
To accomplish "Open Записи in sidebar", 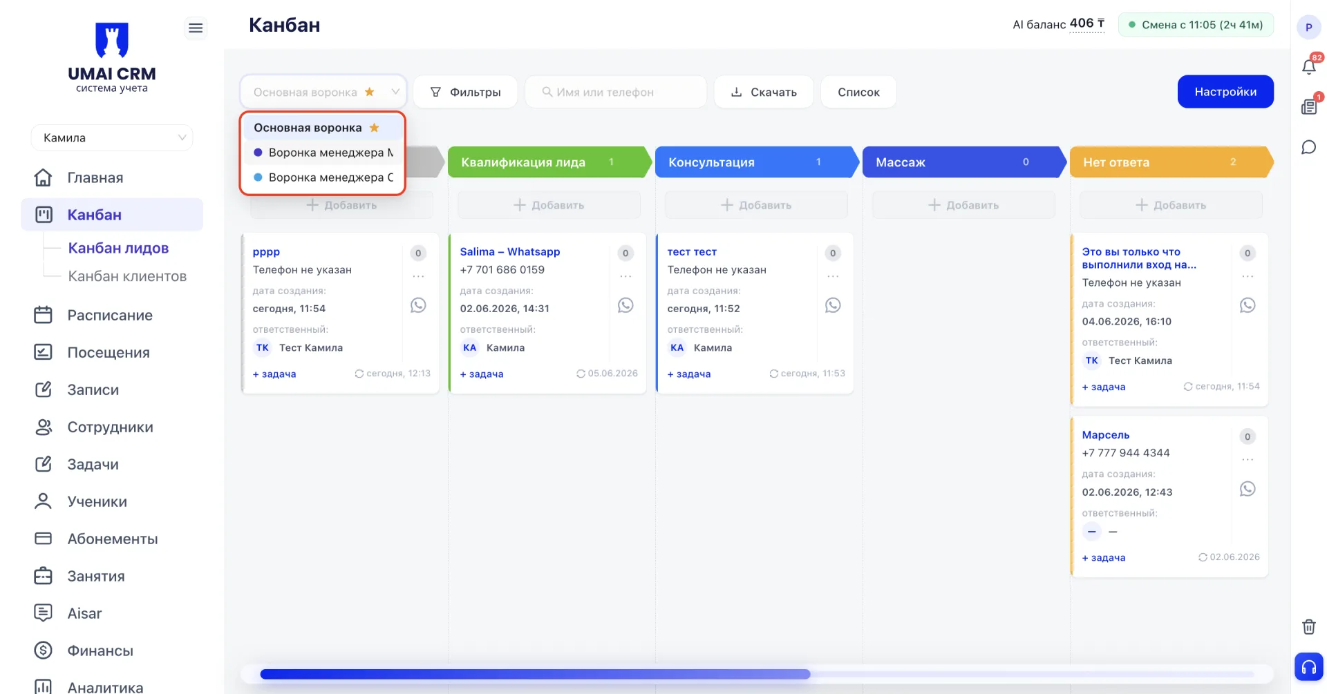I will (112, 389).
